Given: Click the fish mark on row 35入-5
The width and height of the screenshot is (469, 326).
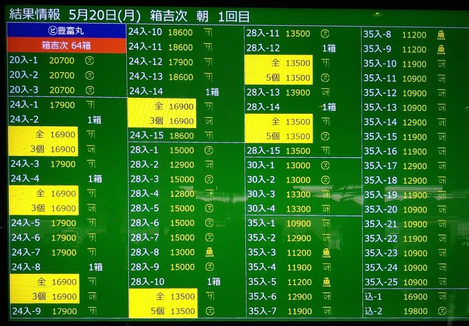Looking at the screenshot, I should pos(326,282).
